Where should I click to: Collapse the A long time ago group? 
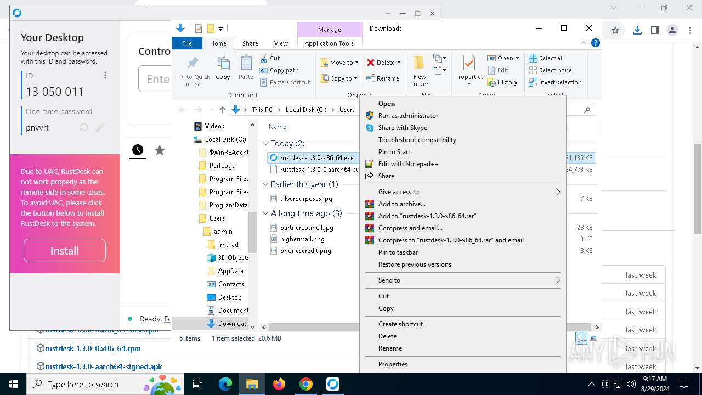(266, 213)
